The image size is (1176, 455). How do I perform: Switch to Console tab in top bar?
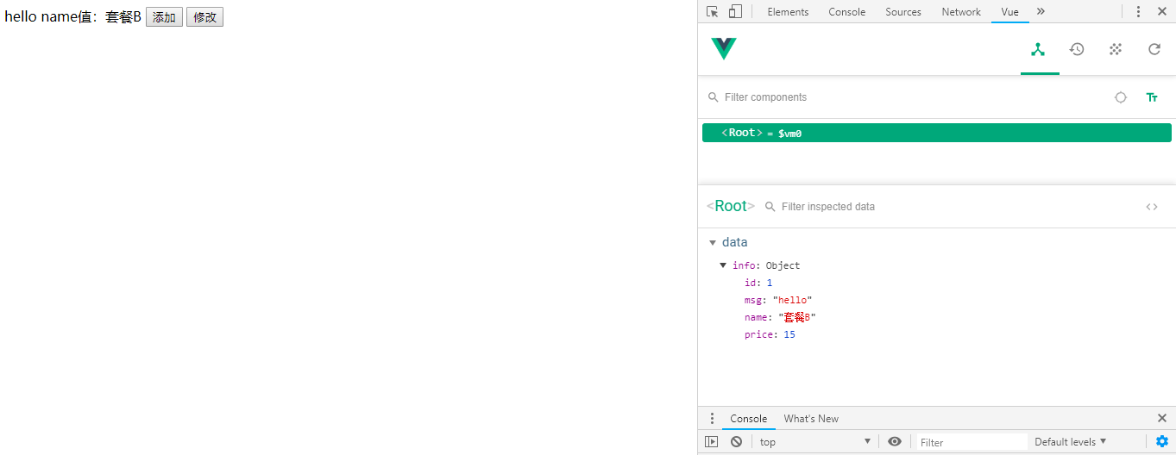846,11
